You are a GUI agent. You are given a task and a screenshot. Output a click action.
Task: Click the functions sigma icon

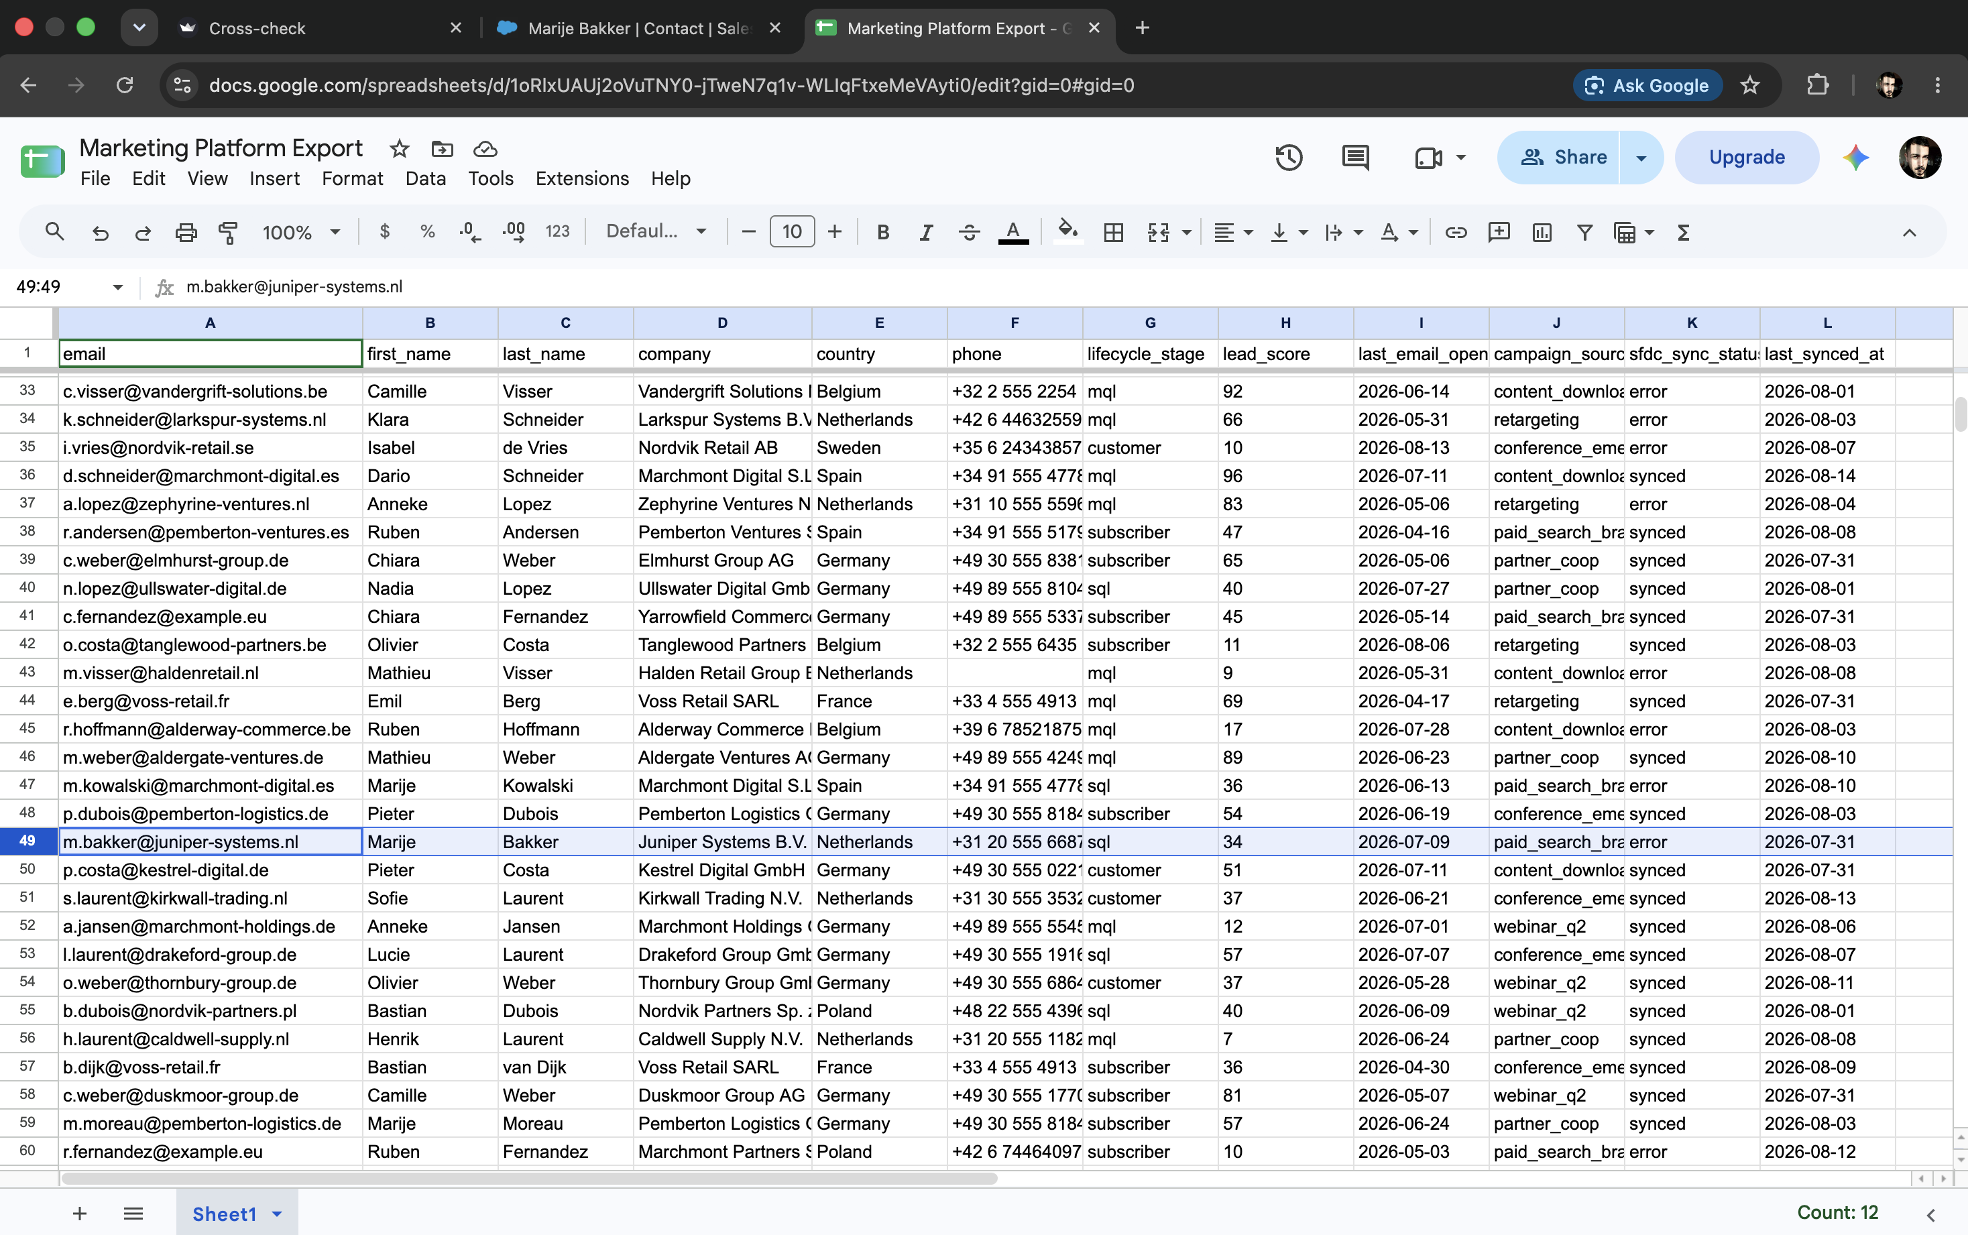(1684, 232)
